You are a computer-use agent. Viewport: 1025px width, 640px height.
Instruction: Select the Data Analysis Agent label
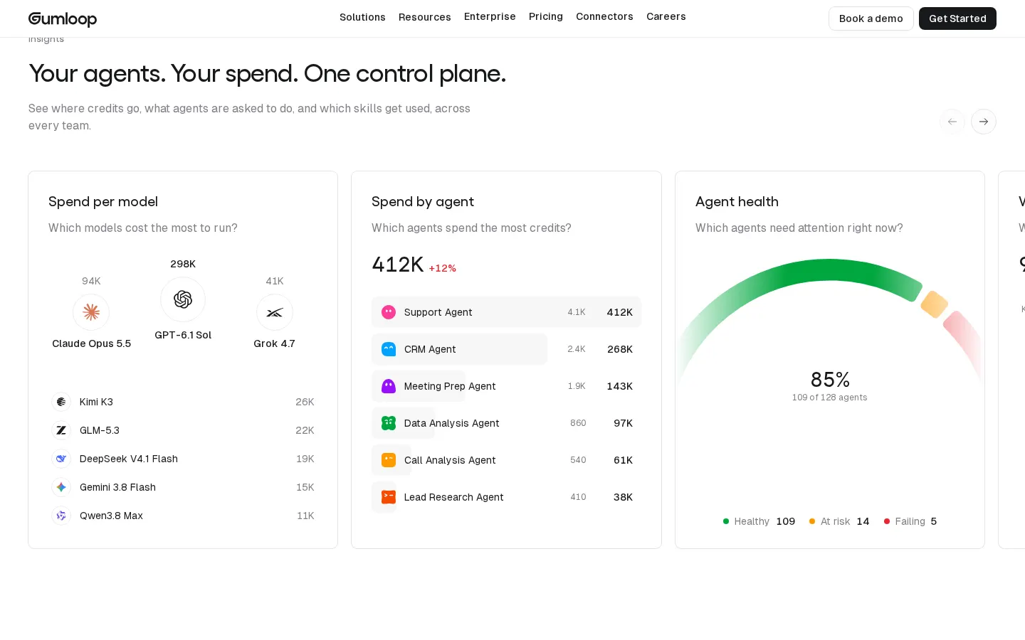click(x=452, y=423)
